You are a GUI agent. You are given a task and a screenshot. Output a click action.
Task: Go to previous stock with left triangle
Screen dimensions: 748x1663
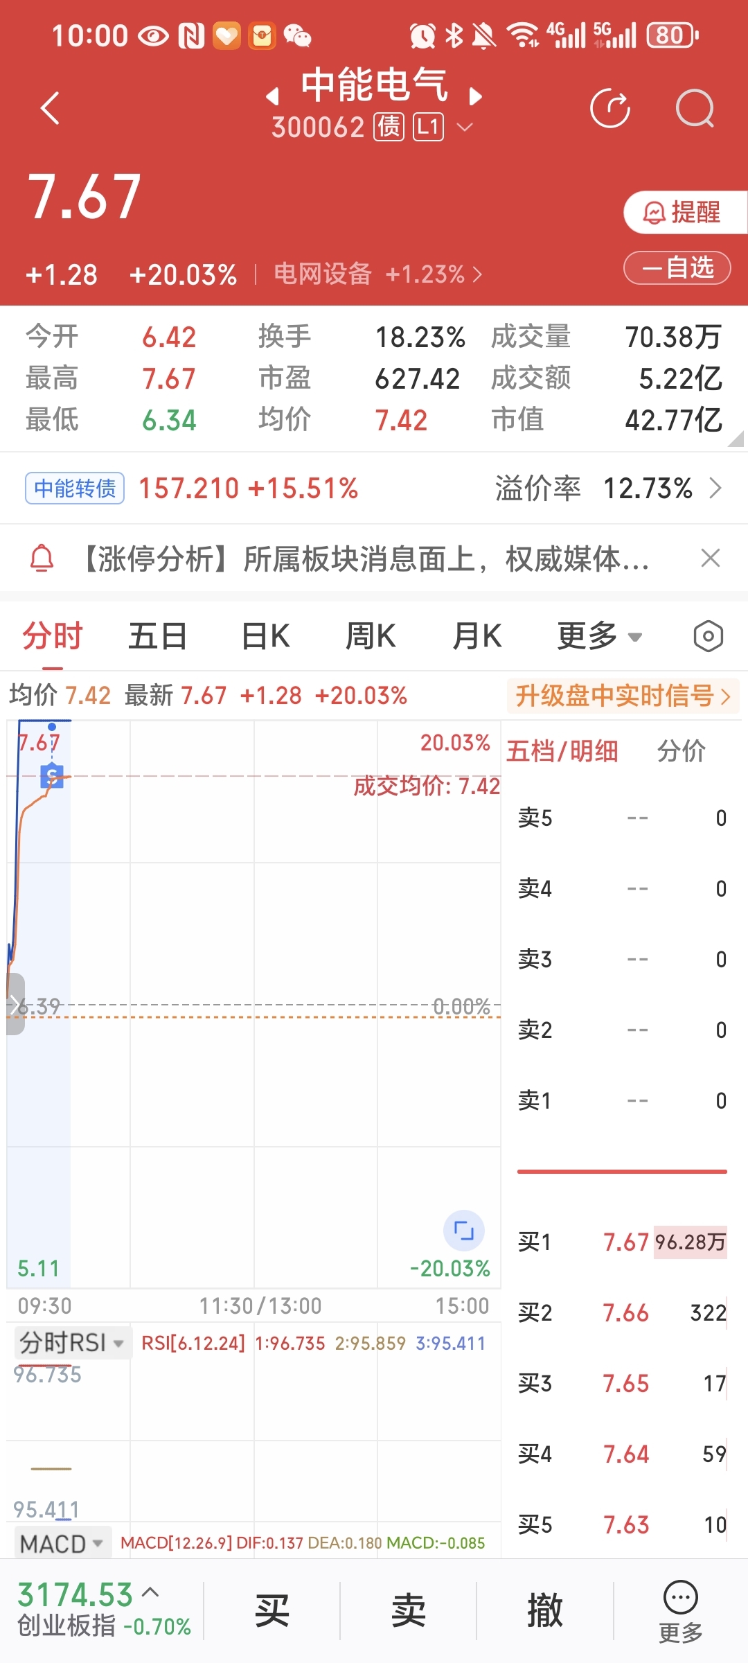click(x=272, y=96)
